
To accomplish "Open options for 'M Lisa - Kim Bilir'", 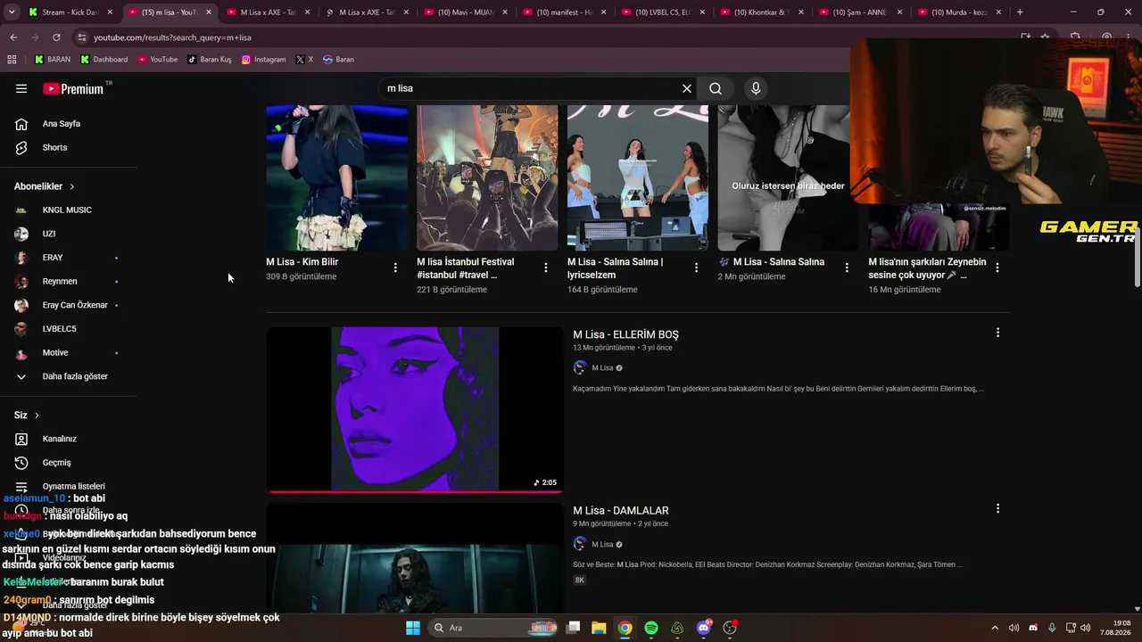I will [395, 267].
